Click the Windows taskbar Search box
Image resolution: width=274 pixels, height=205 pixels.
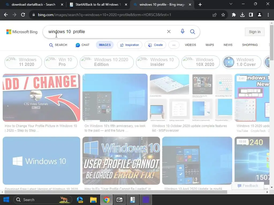(43, 200)
